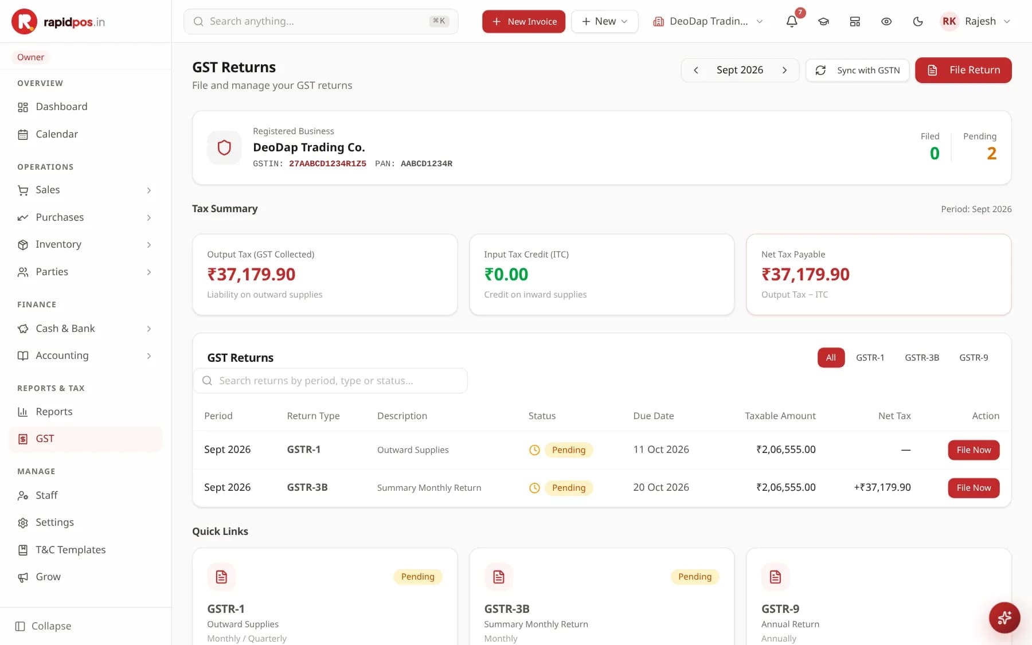The image size is (1032, 645).
Task: Select GST in the sidebar
Action: (86, 439)
